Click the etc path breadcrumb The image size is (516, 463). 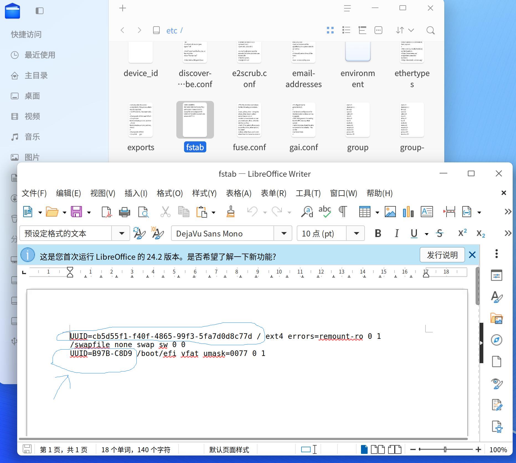(x=172, y=30)
